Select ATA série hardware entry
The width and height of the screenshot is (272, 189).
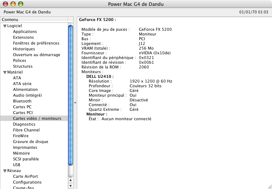click(22, 84)
